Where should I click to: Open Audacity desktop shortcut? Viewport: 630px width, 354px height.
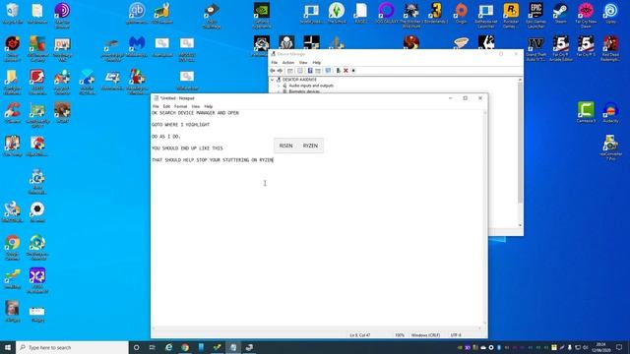tap(610, 112)
